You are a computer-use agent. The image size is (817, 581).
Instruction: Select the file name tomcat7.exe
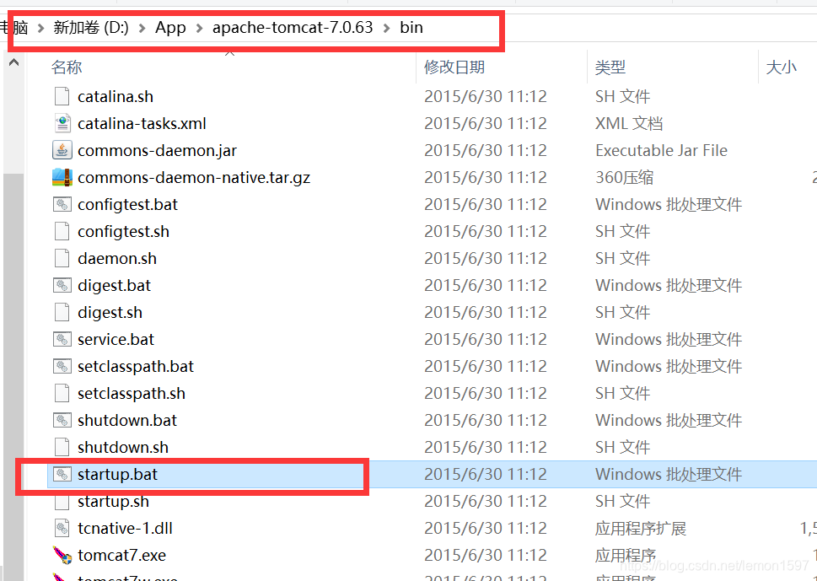(x=122, y=556)
